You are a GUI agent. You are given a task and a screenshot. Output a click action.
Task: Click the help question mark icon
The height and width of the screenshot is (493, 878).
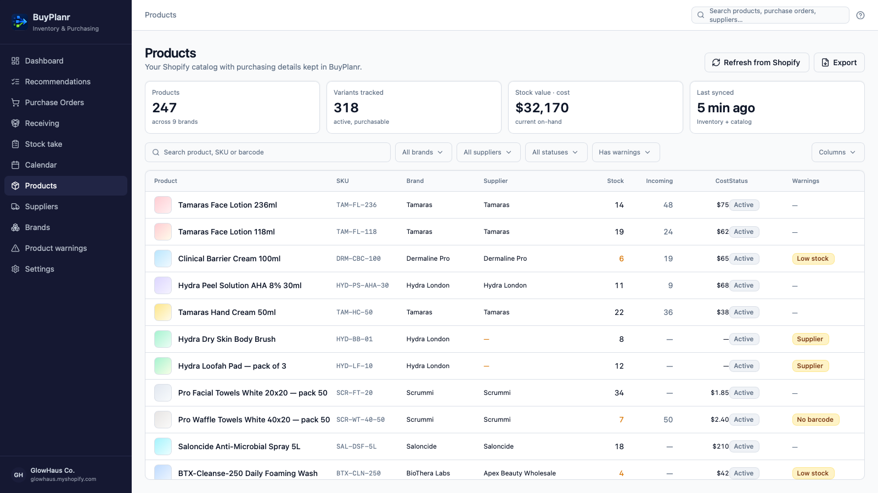click(860, 15)
